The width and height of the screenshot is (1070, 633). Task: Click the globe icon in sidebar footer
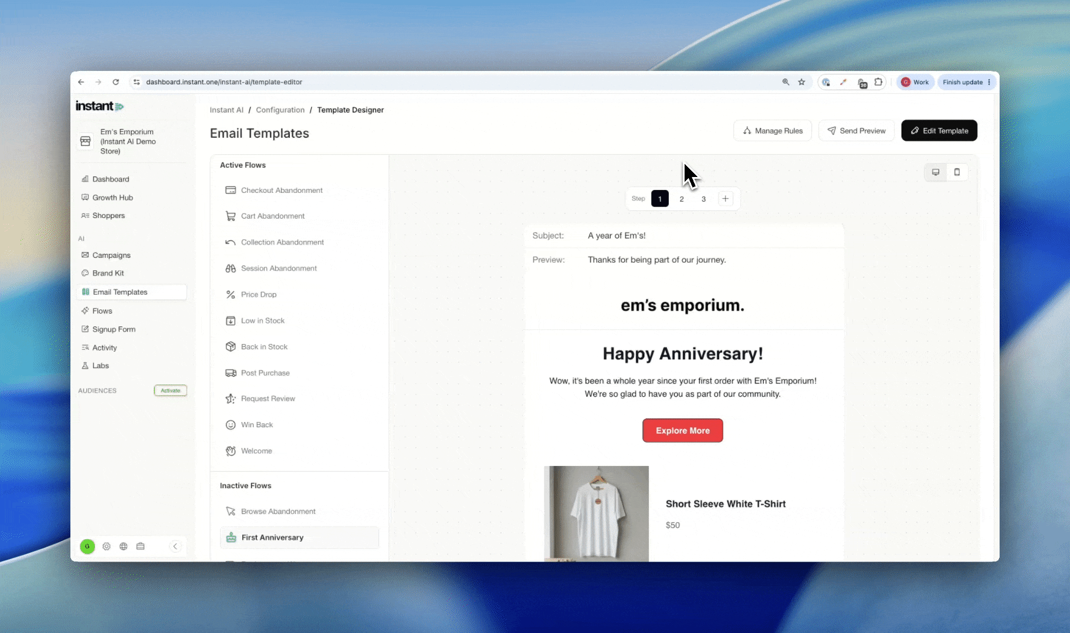click(123, 546)
